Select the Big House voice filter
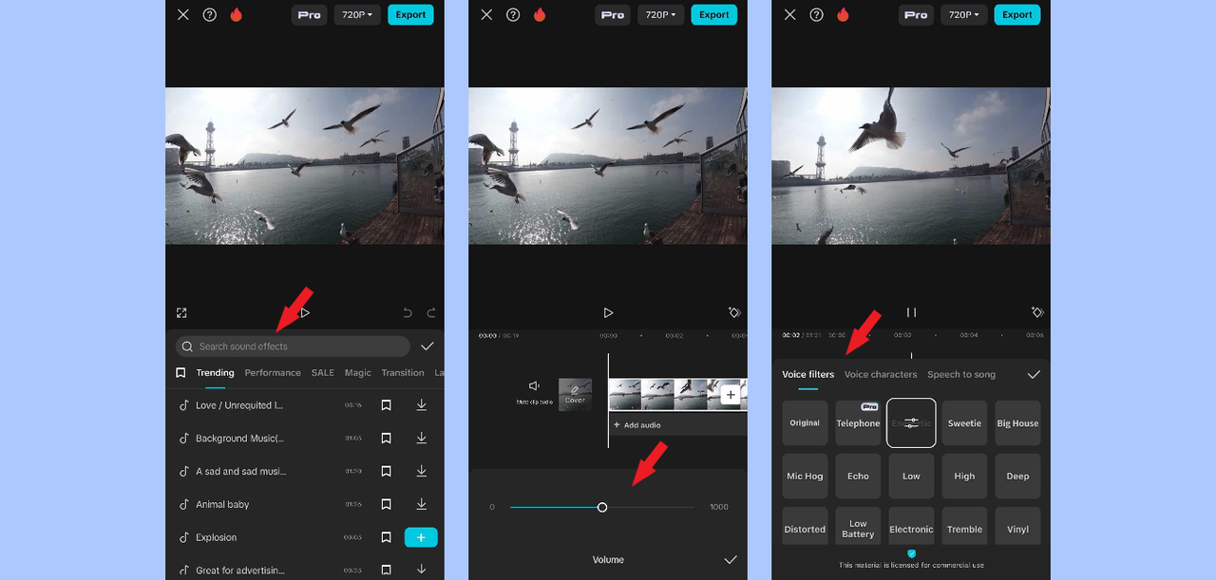1216x580 pixels. [x=1017, y=423]
